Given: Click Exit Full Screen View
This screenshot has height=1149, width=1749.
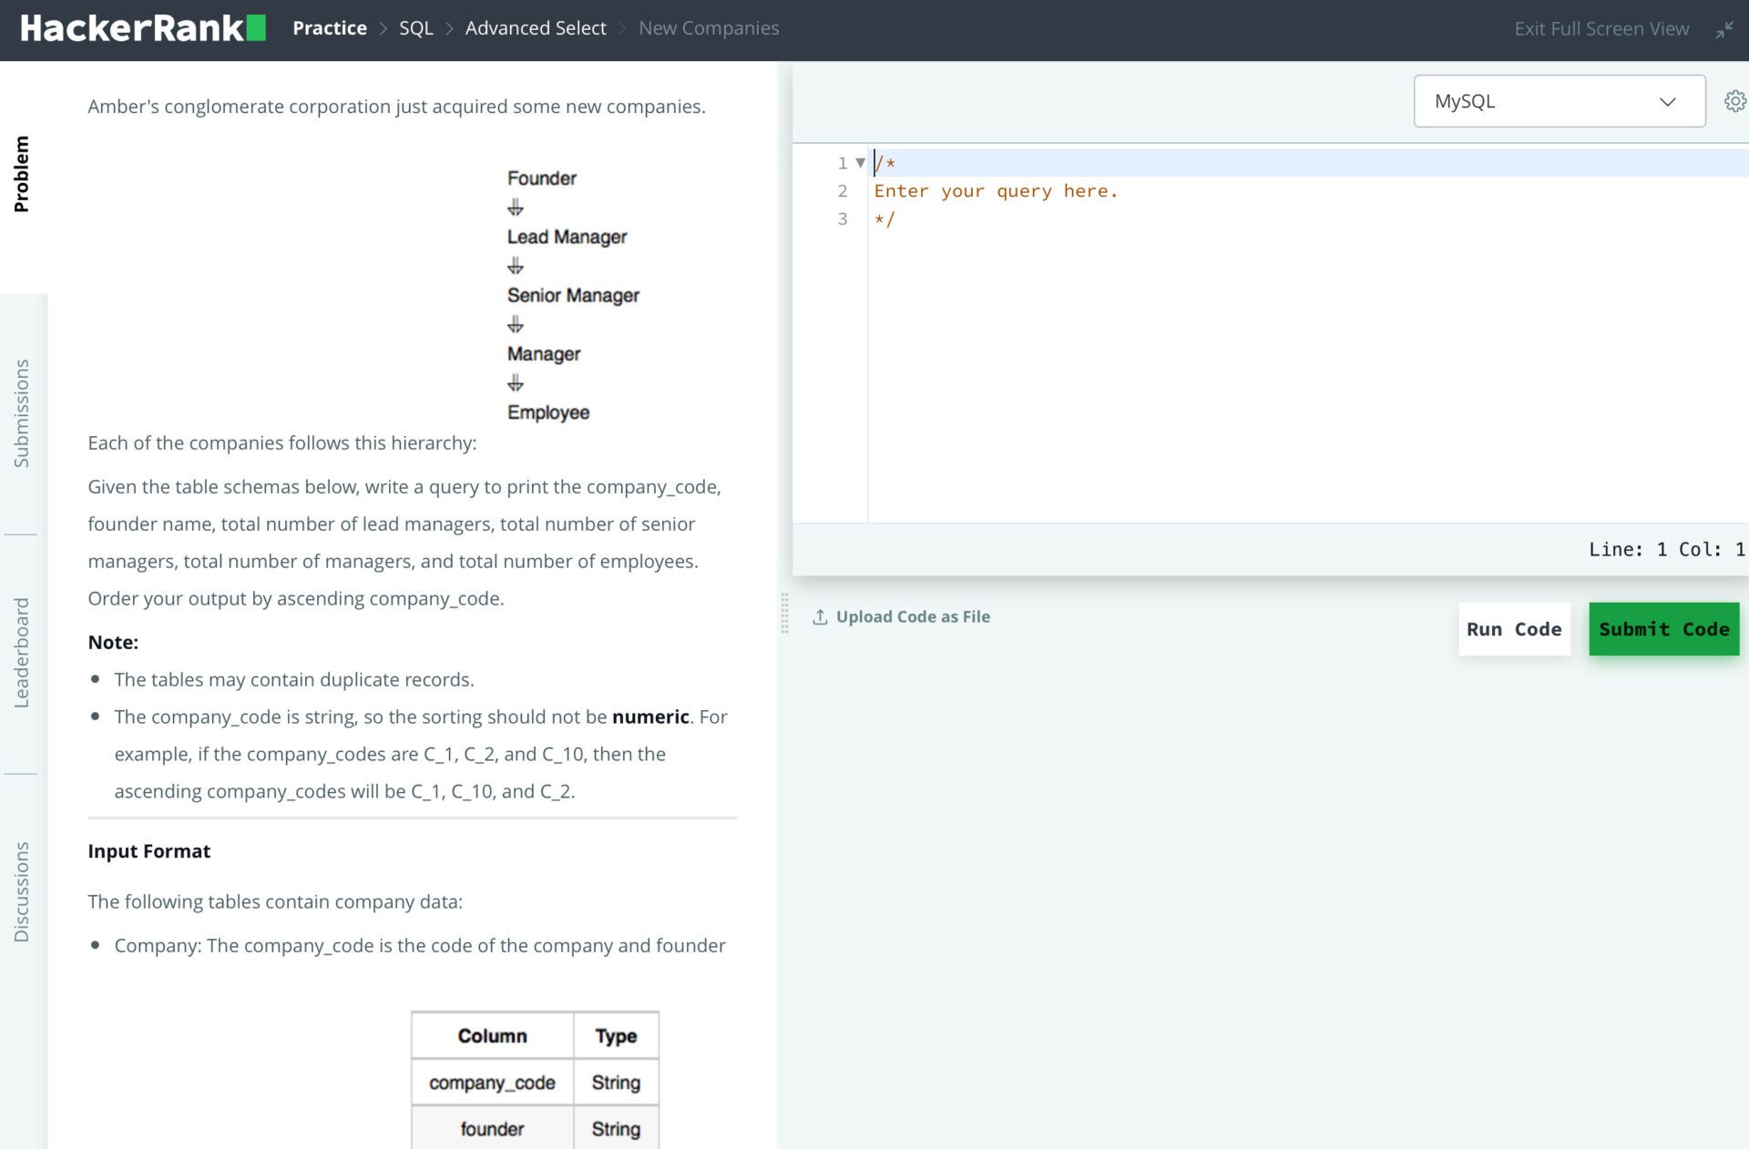Looking at the screenshot, I should pyautogui.click(x=1601, y=28).
